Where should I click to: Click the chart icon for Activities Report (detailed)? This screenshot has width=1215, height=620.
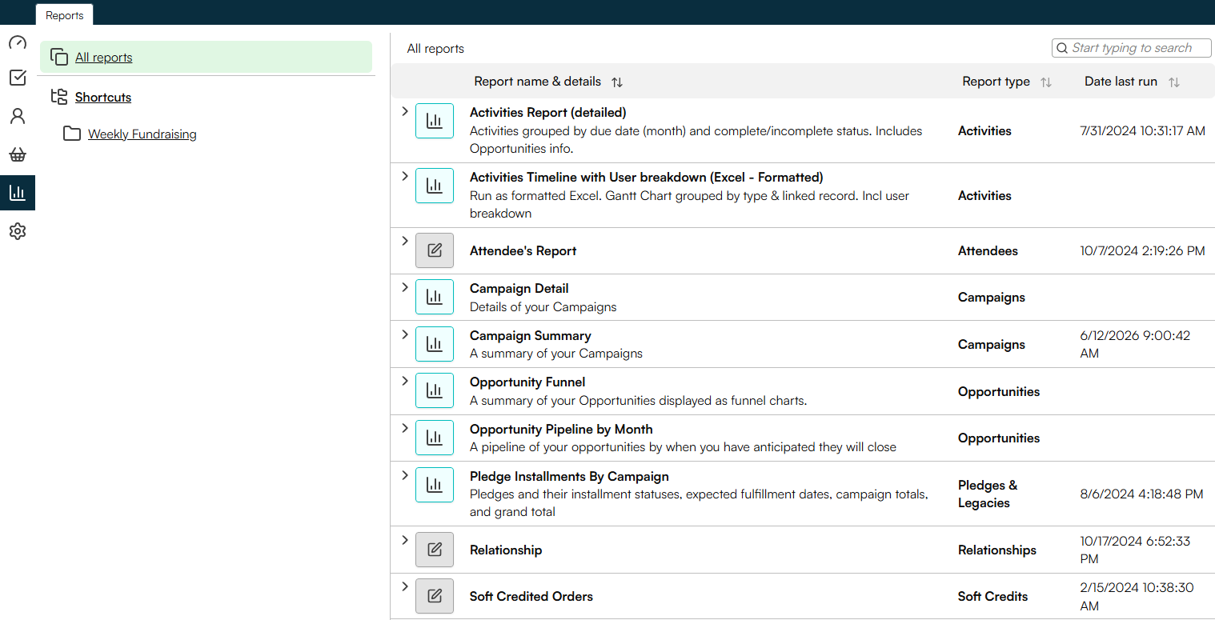point(435,121)
